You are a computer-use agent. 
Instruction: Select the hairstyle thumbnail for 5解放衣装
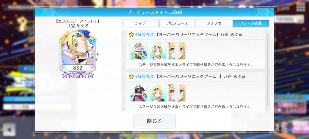click(158, 93)
